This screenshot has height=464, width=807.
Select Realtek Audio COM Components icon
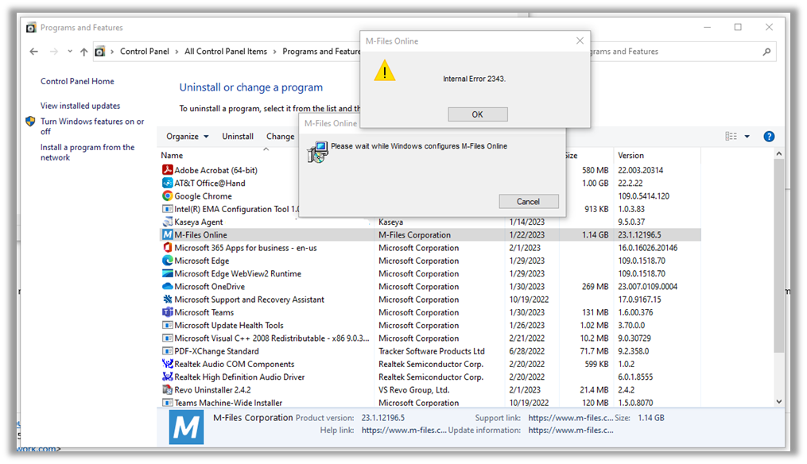click(x=167, y=364)
